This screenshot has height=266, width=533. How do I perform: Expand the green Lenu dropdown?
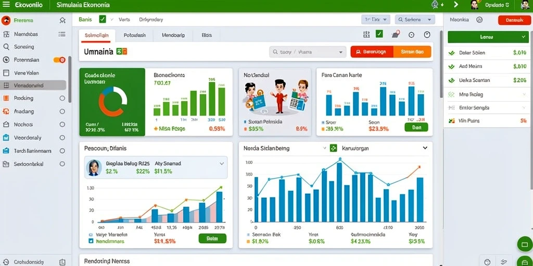click(488, 37)
